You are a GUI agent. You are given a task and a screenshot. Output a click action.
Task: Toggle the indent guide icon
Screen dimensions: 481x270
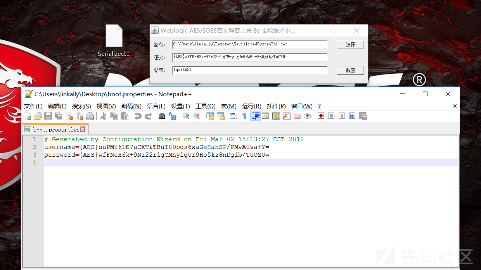coord(255,116)
